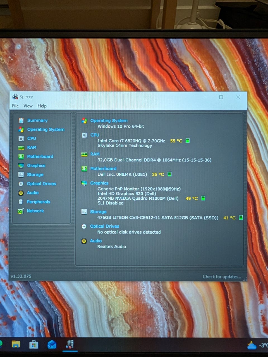Click Graphics monitor icon in summary pane
The width and height of the screenshot is (268, 357).
coord(84,183)
